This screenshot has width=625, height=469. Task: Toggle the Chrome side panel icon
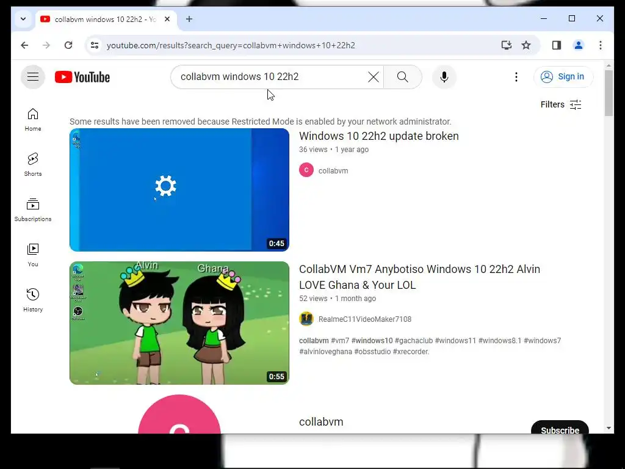[x=557, y=45]
